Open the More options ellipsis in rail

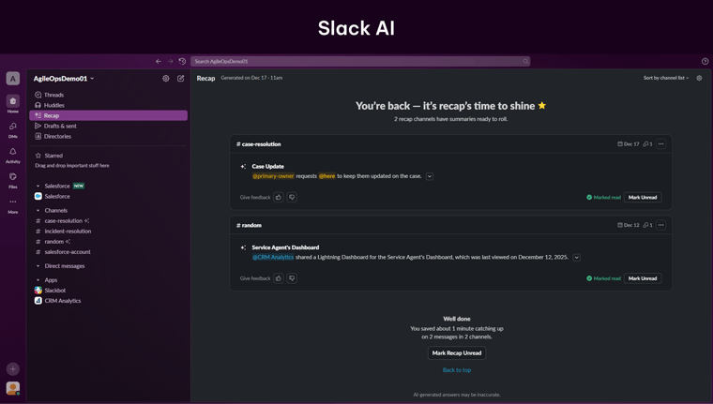pos(13,205)
